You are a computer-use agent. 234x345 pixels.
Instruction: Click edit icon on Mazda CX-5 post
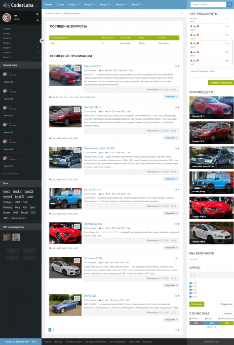(x=176, y=66)
